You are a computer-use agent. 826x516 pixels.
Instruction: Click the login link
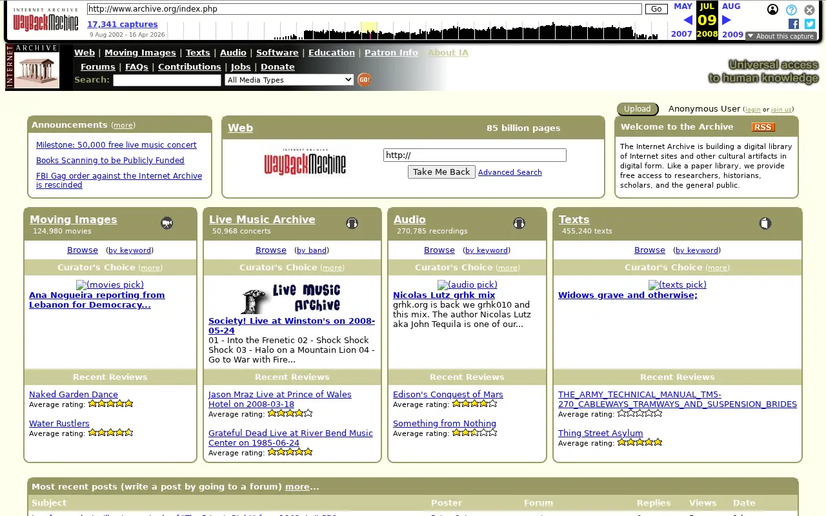[x=753, y=110]
